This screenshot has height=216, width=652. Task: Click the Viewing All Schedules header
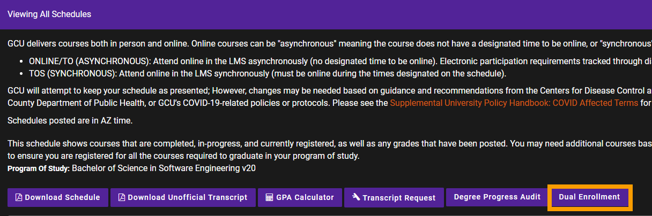[x=49, y=14]
